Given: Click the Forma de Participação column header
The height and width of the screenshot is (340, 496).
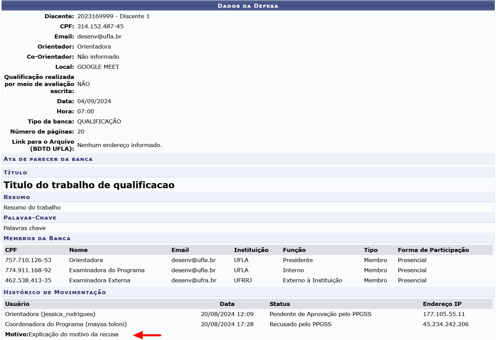Looking at the screenshot, I should 433,250.
